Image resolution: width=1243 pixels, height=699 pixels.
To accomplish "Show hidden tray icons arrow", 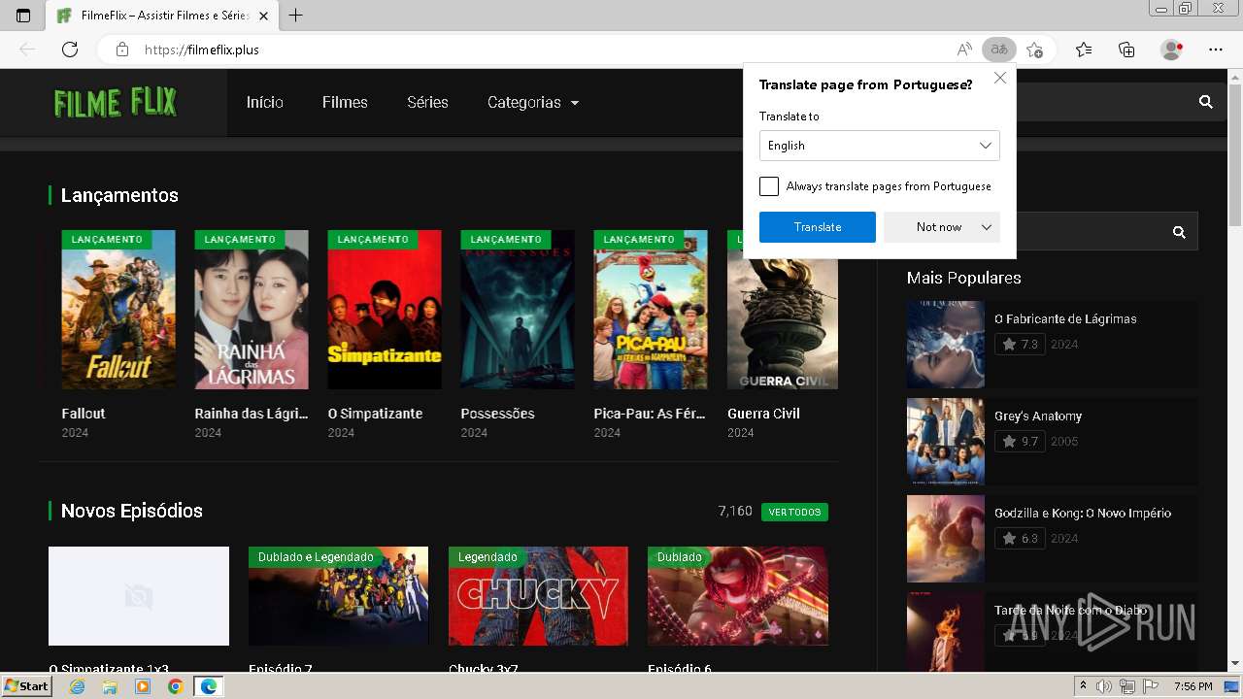I will (x=1084, y=686).
